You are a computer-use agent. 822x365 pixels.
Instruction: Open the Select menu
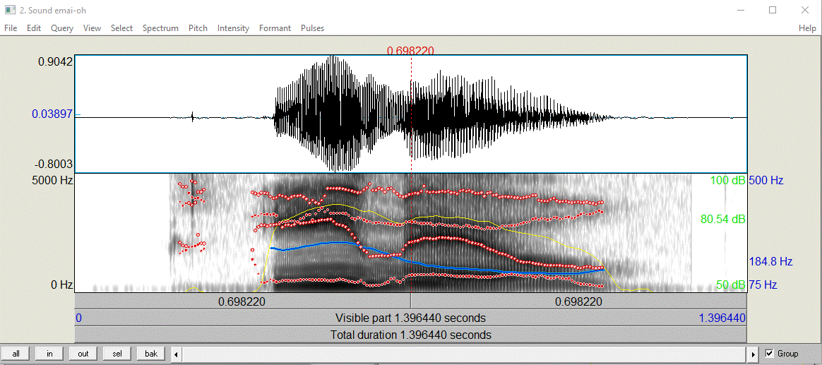[121, 28]
